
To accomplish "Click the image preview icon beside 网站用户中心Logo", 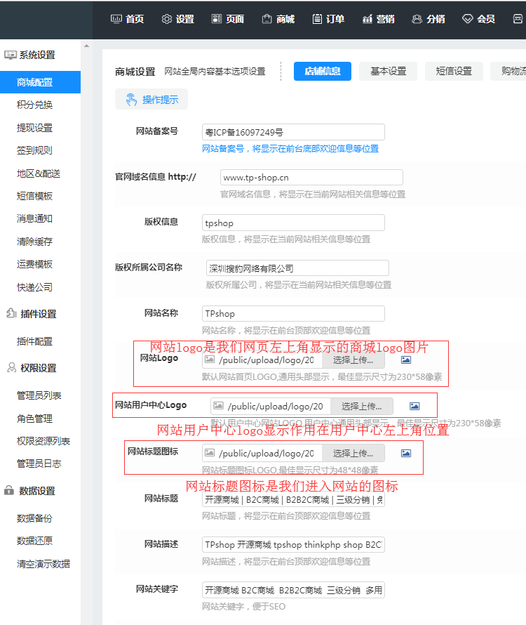I will [414, 406].
